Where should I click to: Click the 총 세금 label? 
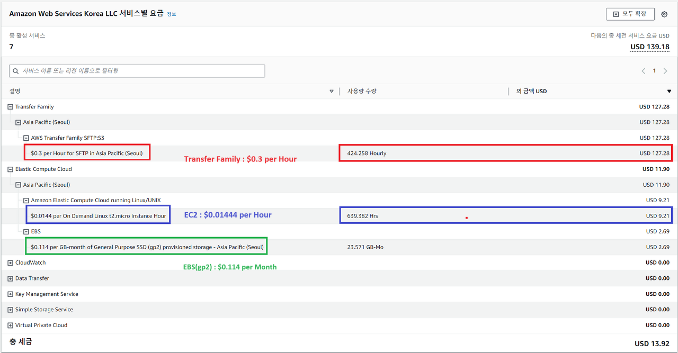point(21,342)
